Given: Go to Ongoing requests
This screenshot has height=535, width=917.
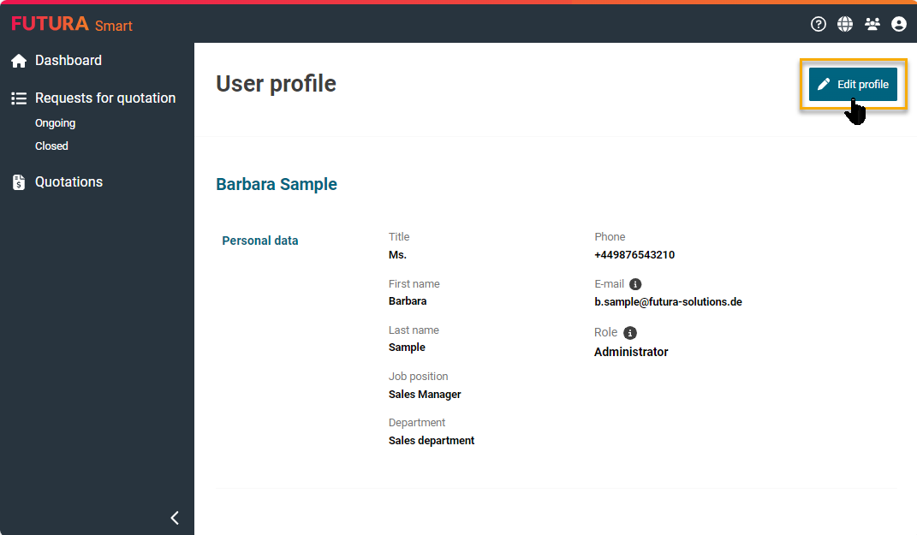Looking at the screenshot, I should (56, 123).
